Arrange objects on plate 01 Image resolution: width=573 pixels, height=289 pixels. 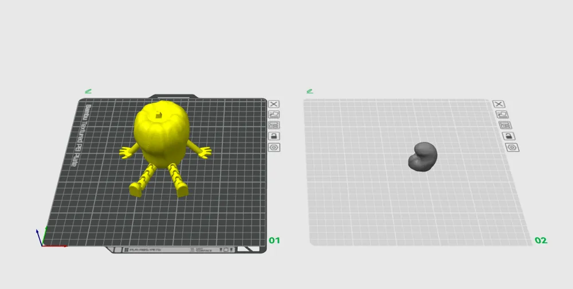274,125
